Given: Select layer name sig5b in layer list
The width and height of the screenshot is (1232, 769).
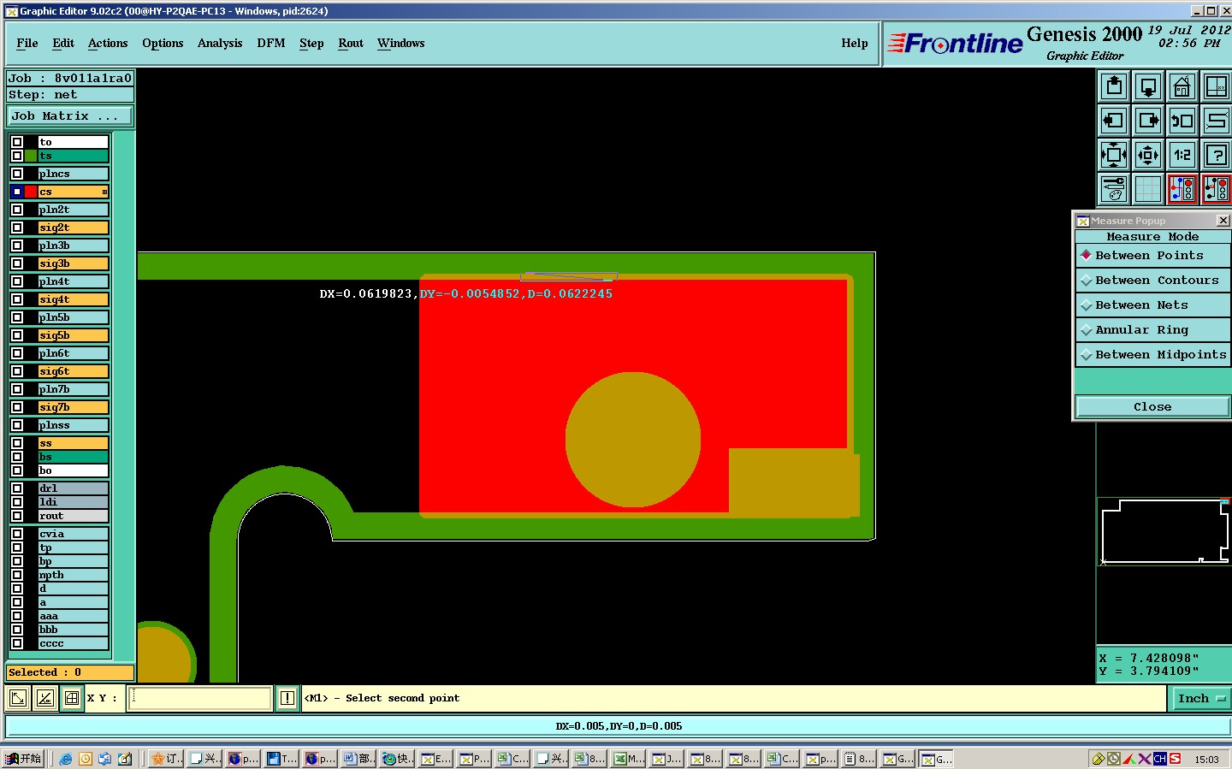Looking at the screenshot, I should [73, 335].
